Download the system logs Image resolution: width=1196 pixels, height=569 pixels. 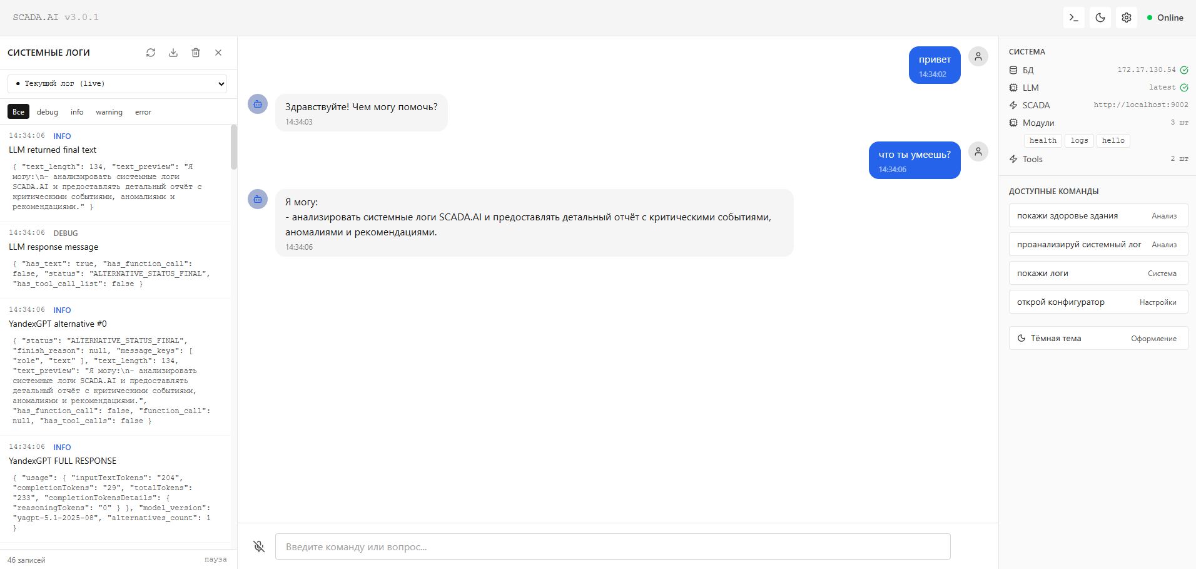(173, 53)
